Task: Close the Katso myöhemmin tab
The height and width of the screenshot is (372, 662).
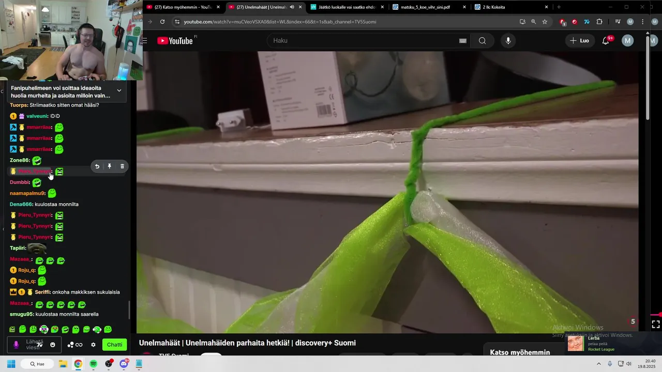Action: point(218,7)
